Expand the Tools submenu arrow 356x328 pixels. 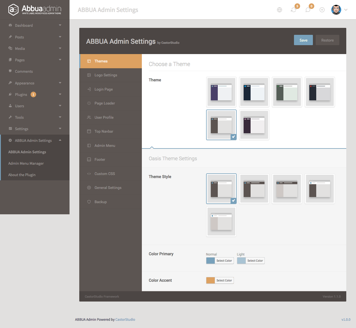pyautogui.click(x=60, y=117)
